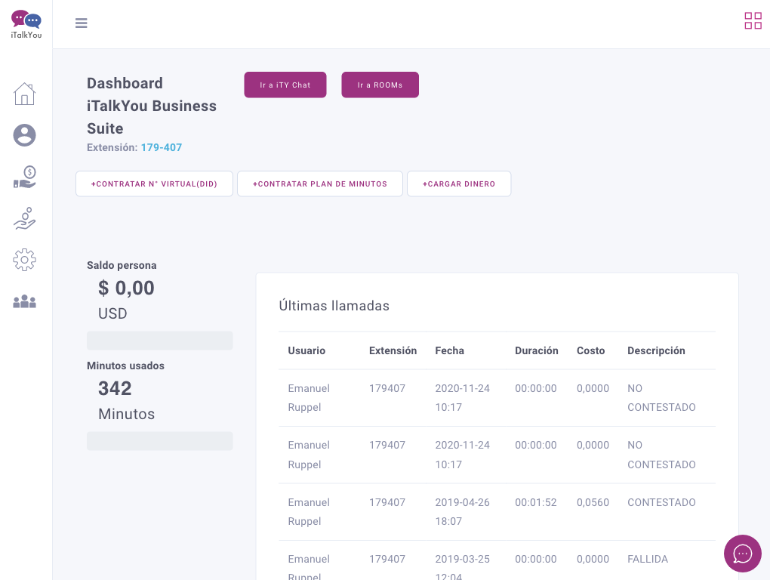This screenshot has height=580, width=770.
Task: Open the apps grid icon
Action: (x=753, y=20)
